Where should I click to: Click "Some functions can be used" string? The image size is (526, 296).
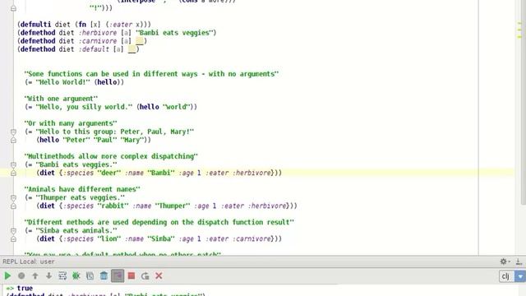tap(151, 74)
